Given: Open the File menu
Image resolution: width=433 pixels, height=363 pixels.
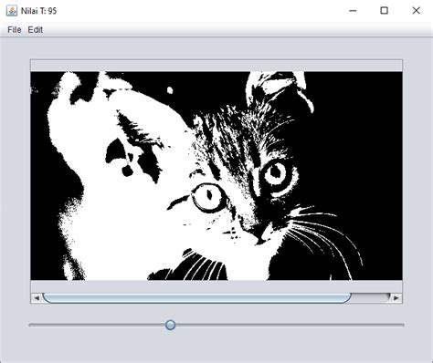Looking at the screenshot, I should pos(15,30).
